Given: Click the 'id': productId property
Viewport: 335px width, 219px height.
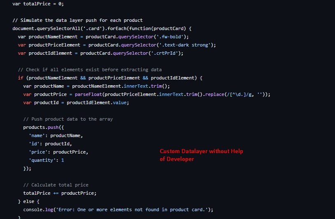Looking at the screenshot, I should (x=50, y=144).
